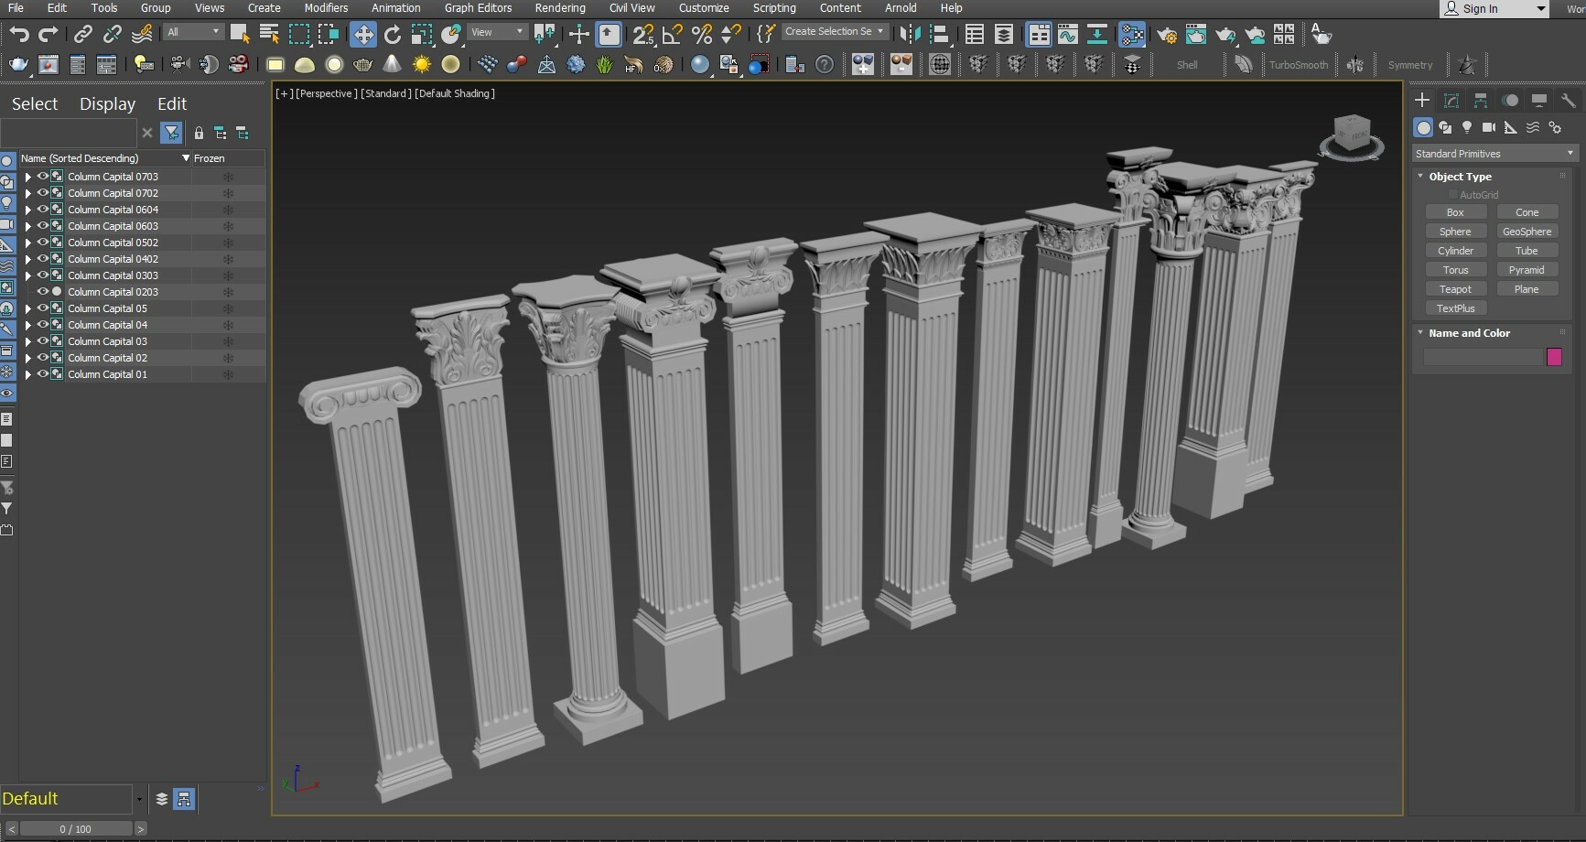Click the Render Setup teapot icon
The height and width of the screenshot is (842, 1586).
(x=1167, y=35)
